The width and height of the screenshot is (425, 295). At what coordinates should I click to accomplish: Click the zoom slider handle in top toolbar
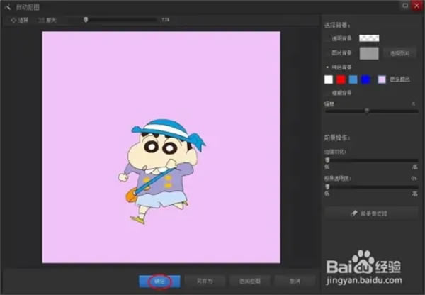pyautogui.click(x=86, y=20)
